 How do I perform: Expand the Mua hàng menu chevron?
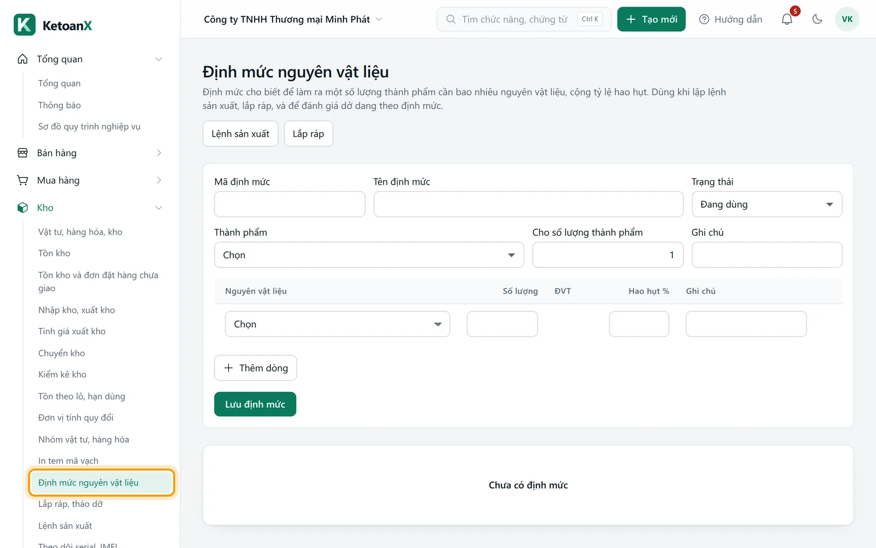[159, 180]
